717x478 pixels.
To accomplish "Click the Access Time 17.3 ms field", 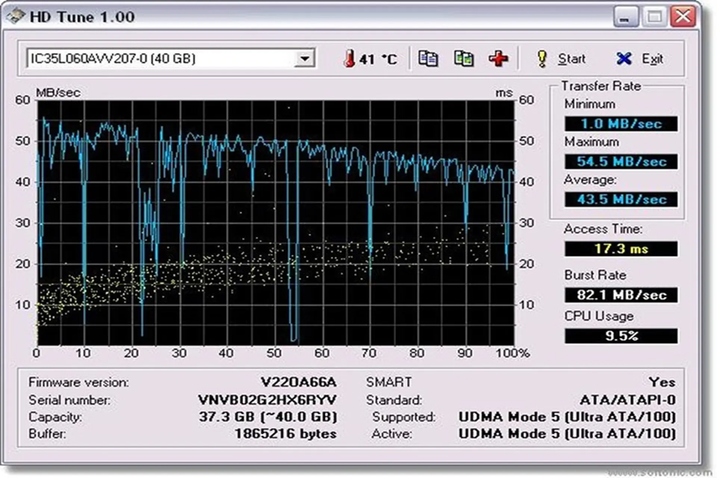I will 621,249.
